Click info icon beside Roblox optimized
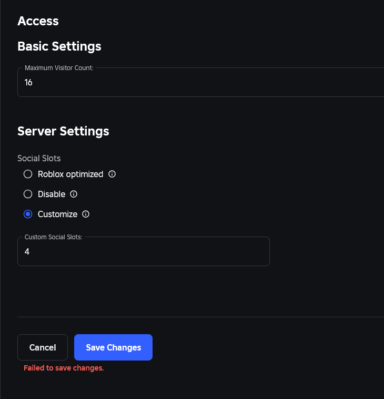Viewport: 384px width, 399px height. pyautogui.click(x=112, y=174)
